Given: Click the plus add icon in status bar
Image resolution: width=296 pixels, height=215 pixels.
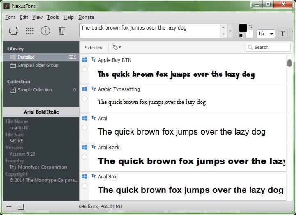Looking at the screenshot, I should [x=9, y=206].
